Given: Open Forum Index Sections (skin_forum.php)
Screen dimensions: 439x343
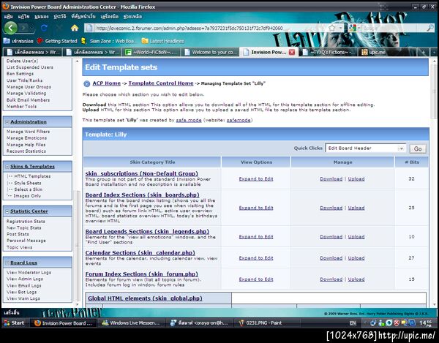Looking at the screenshot, I should 142,274.
